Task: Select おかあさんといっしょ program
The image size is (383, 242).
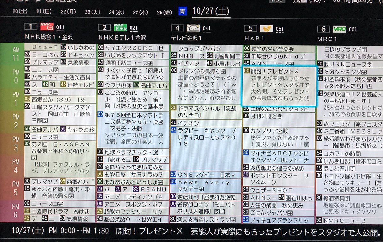Action: pyautogui.click(x=132, y=182)
